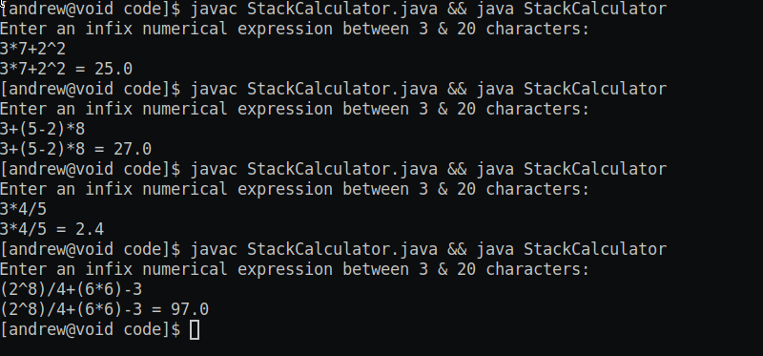Click the second 'Enter an infix' prompt line
Viewport: 763px width, 356px height.
click(295, 109)
